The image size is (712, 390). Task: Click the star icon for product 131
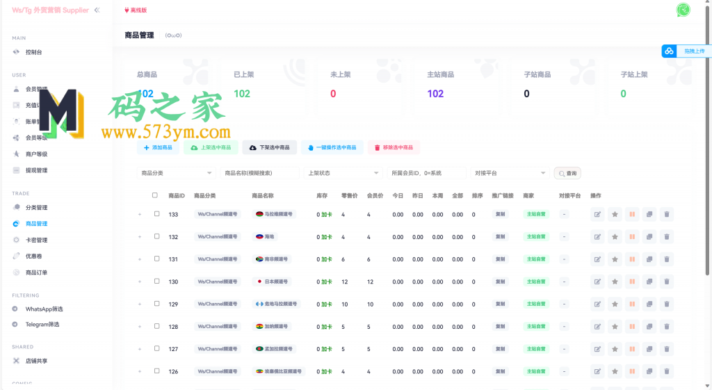[615, 259]
